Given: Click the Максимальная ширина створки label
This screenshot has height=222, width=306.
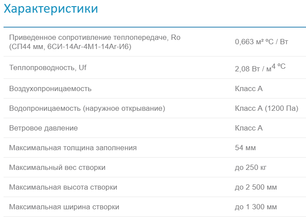Looking at the screenshot, I should tap(64, 207).
